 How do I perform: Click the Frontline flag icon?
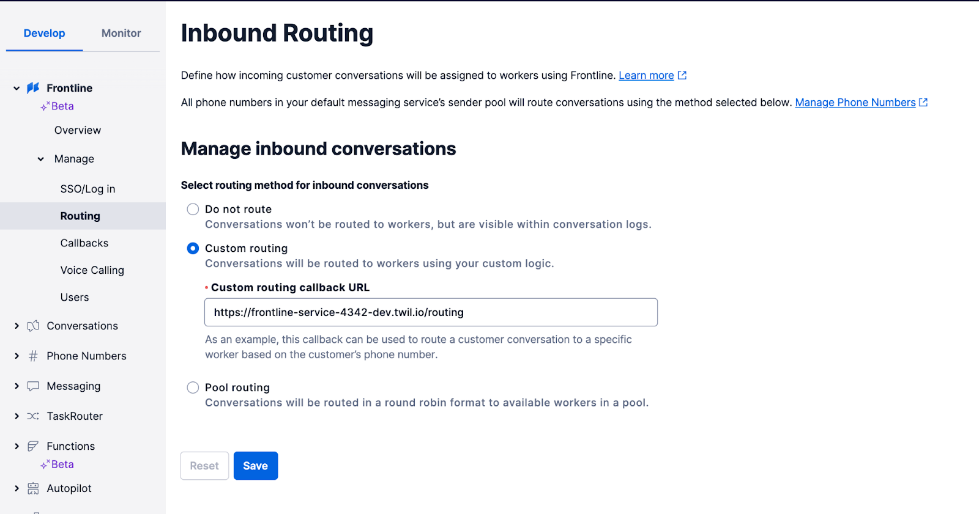33,88
